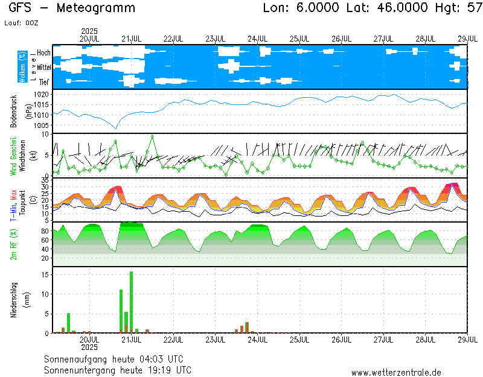Click the '1010' pressure axis value
This screenshot has height=377, width=483.
[41, 115]
